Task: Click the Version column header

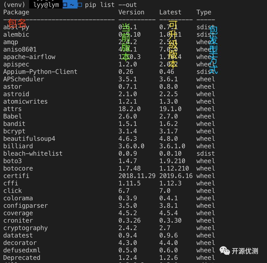Action: point(131,12)
